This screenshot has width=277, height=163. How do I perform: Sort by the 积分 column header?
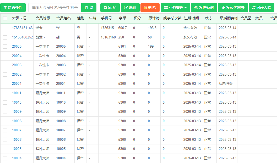[x=137, y=18]
